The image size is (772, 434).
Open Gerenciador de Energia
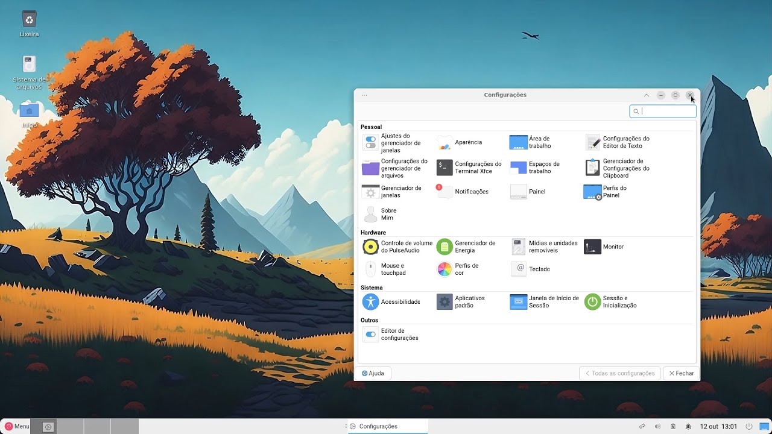466,247
